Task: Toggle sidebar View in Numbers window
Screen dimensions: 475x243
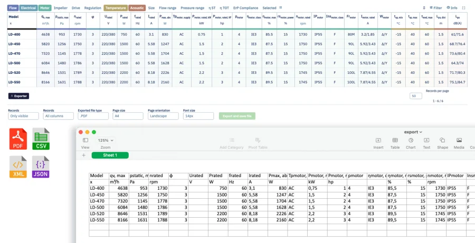Action: 85,143
